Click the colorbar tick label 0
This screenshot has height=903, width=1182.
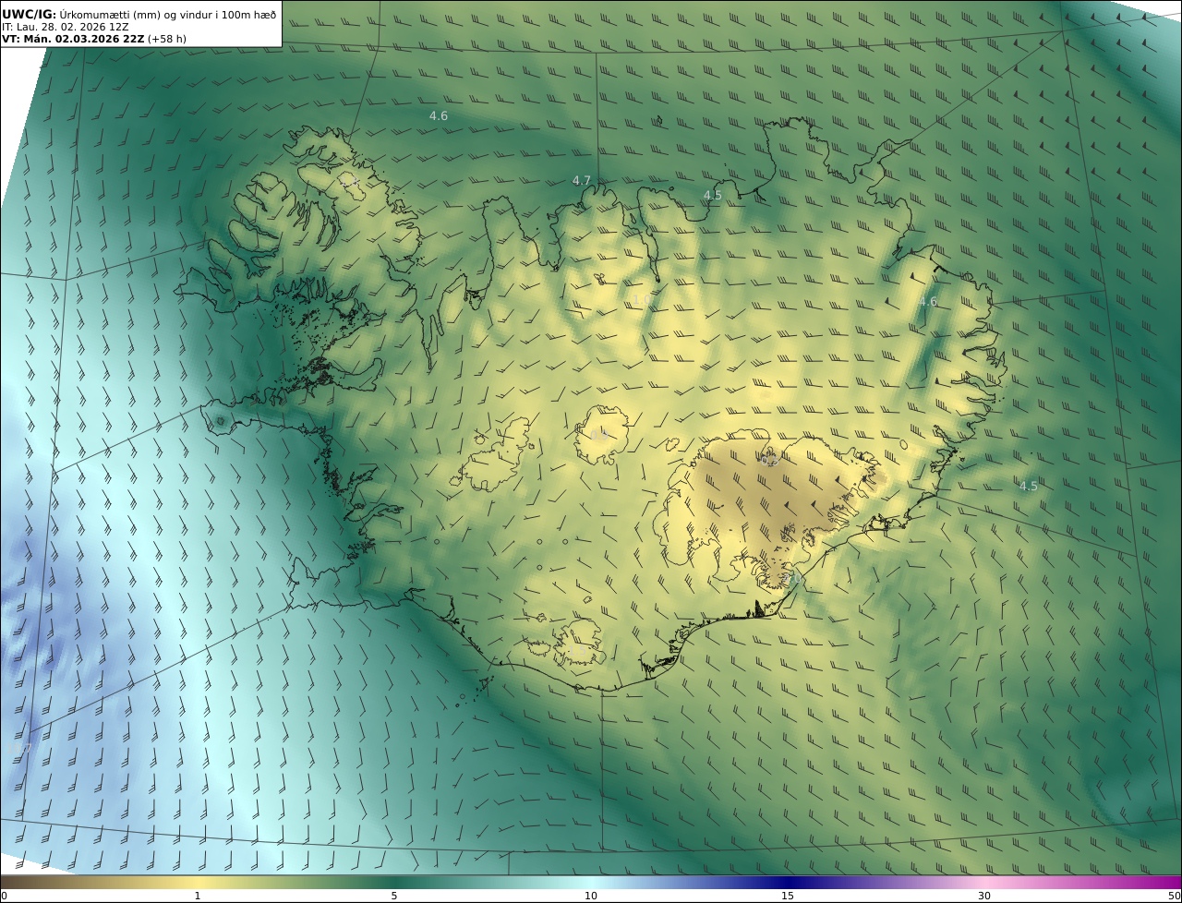(x=4, y=896)
